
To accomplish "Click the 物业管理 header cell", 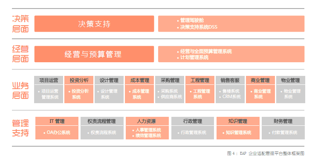I will [291, 80].
